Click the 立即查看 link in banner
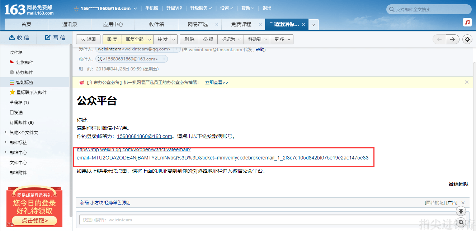Viewport: 476px width, 231px height. pos(217,82)
